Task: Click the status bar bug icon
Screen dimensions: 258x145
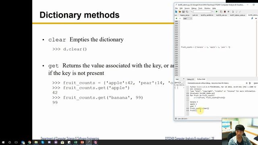Action: click(176, 119)
